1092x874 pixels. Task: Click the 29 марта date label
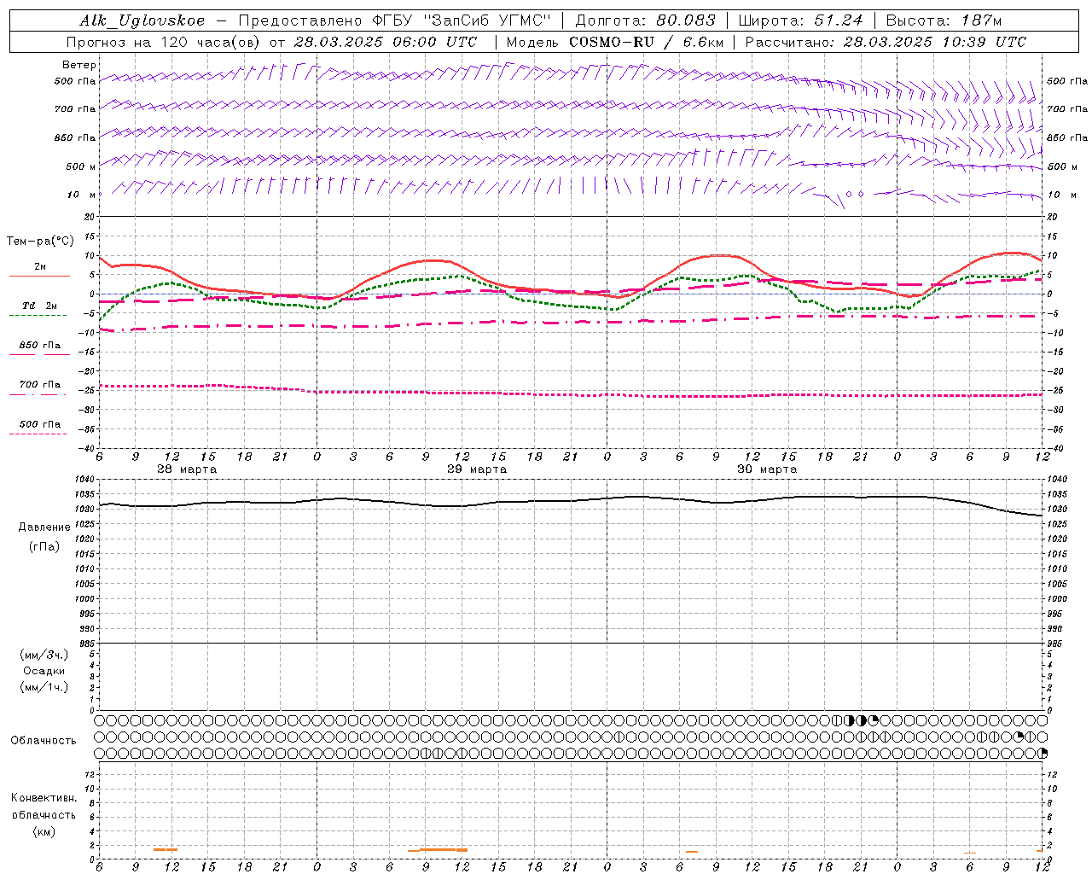[x=477, y=469]
